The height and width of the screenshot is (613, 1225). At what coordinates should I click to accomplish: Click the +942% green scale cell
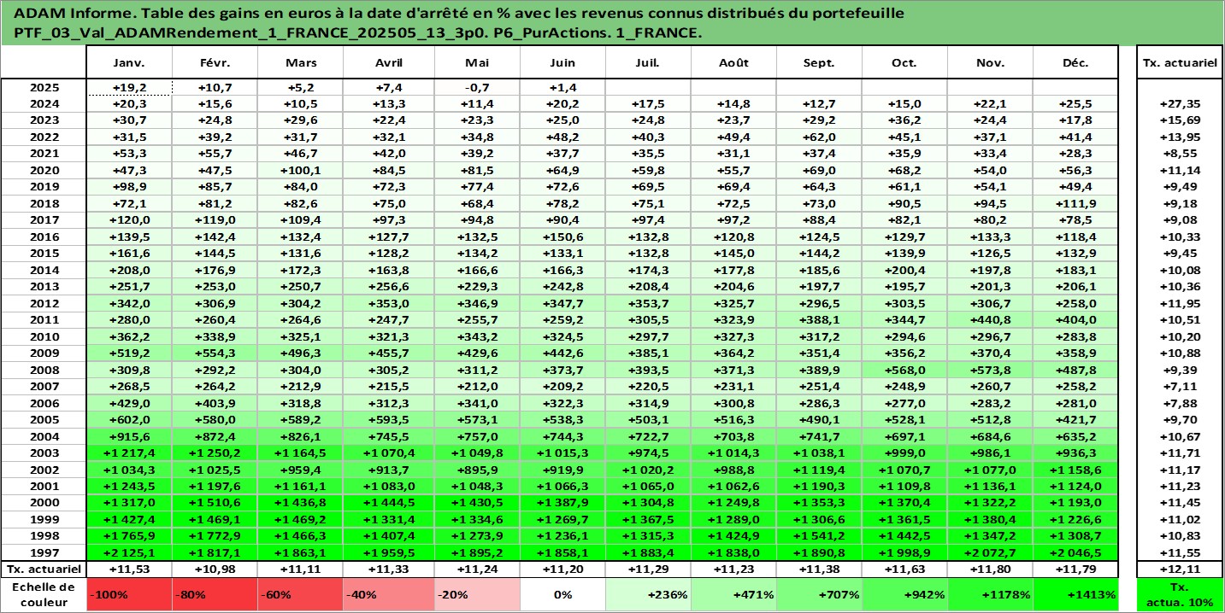click(x=904, y=594)
